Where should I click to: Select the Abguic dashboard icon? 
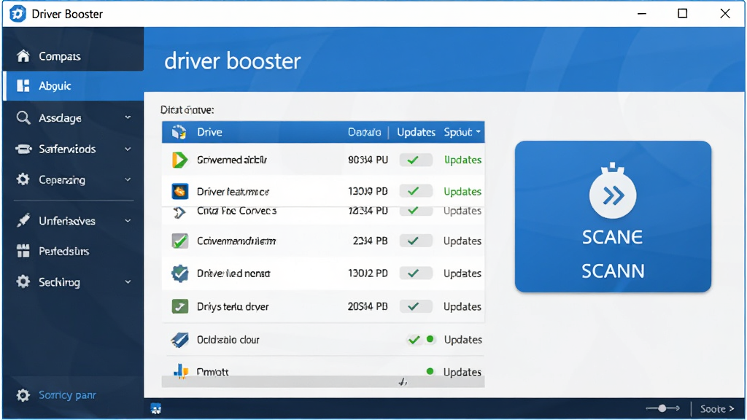pos(23,86)
